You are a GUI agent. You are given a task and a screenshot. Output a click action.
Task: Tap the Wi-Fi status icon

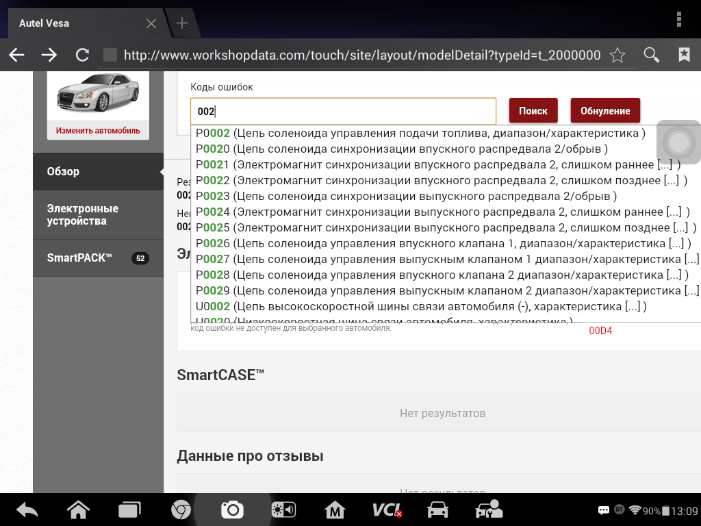click(x=635, y=510)
